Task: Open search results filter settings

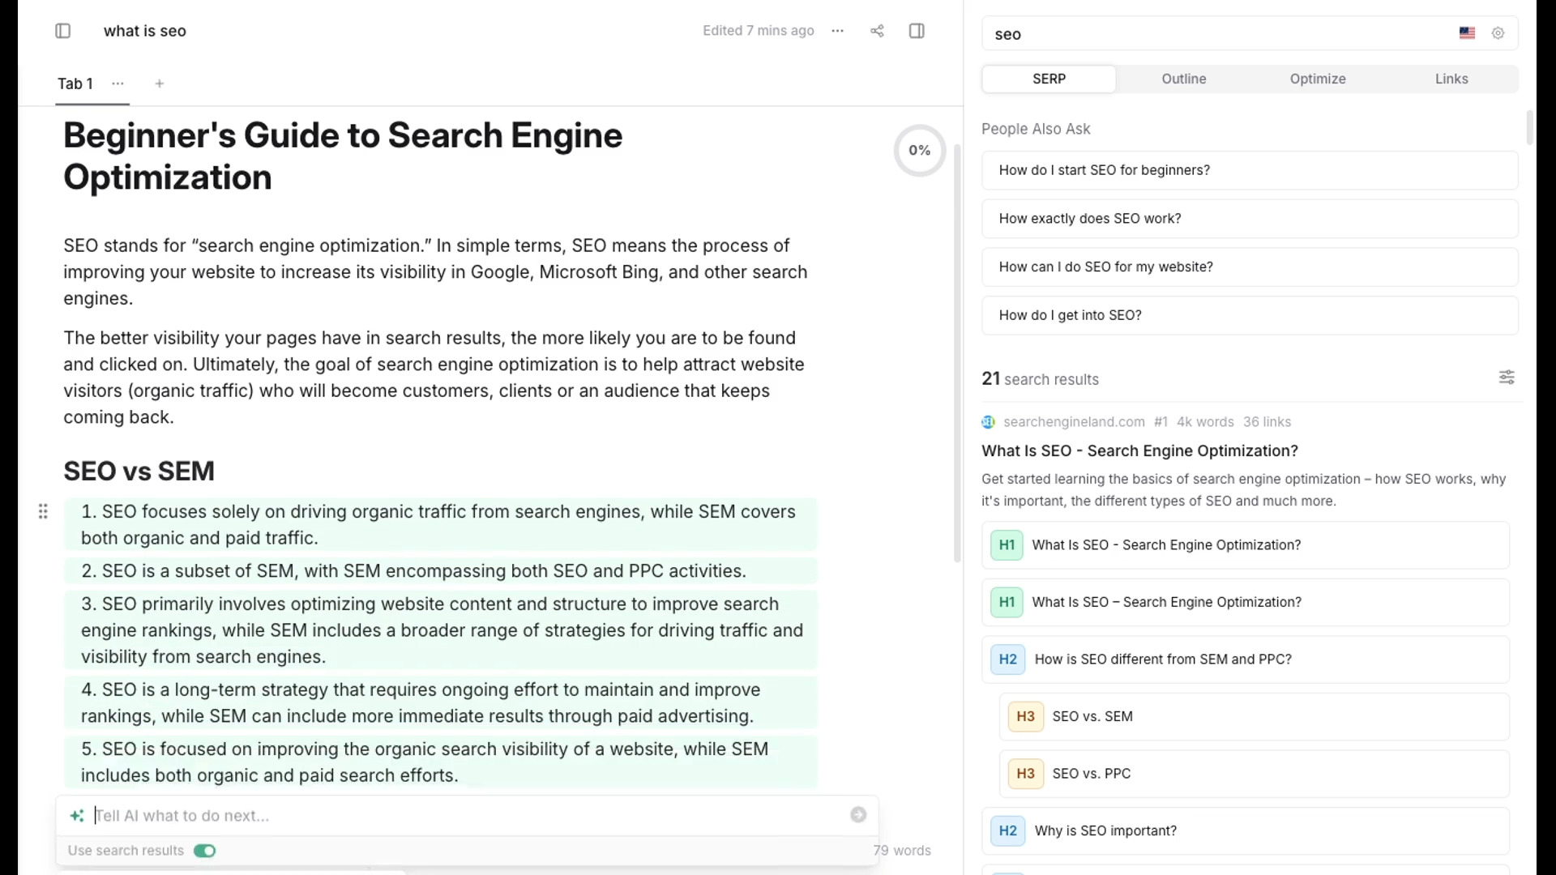Action: click(x=1507, y=377)
